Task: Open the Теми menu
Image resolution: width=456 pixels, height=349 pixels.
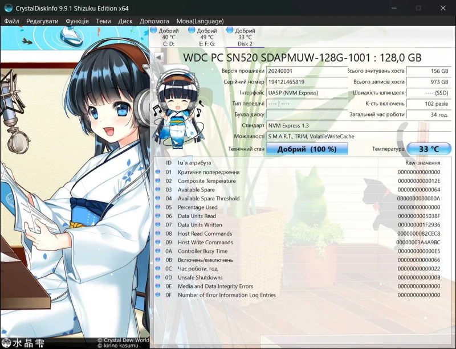Action: (103, 21)
